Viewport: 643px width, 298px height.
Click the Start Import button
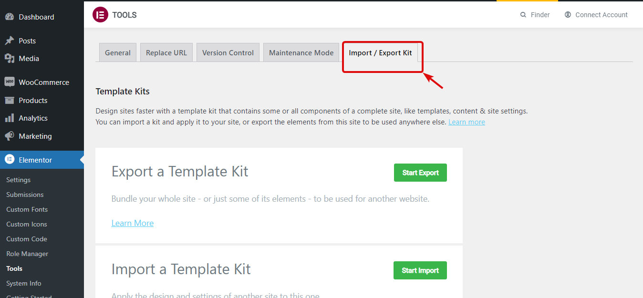click(x=420, y=270)
